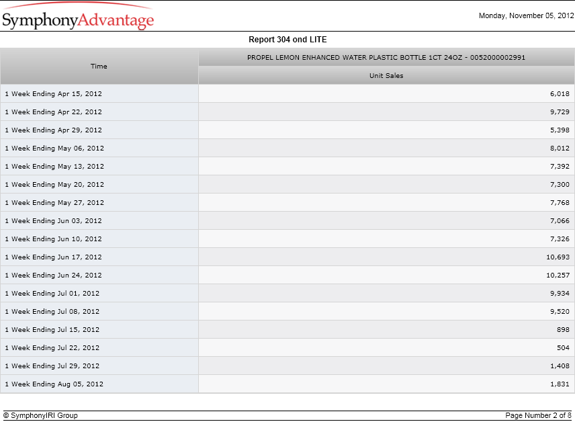Click unit sales value 9,520
The width and height of the screenshot is (575, 424).
tap(560, 312)
